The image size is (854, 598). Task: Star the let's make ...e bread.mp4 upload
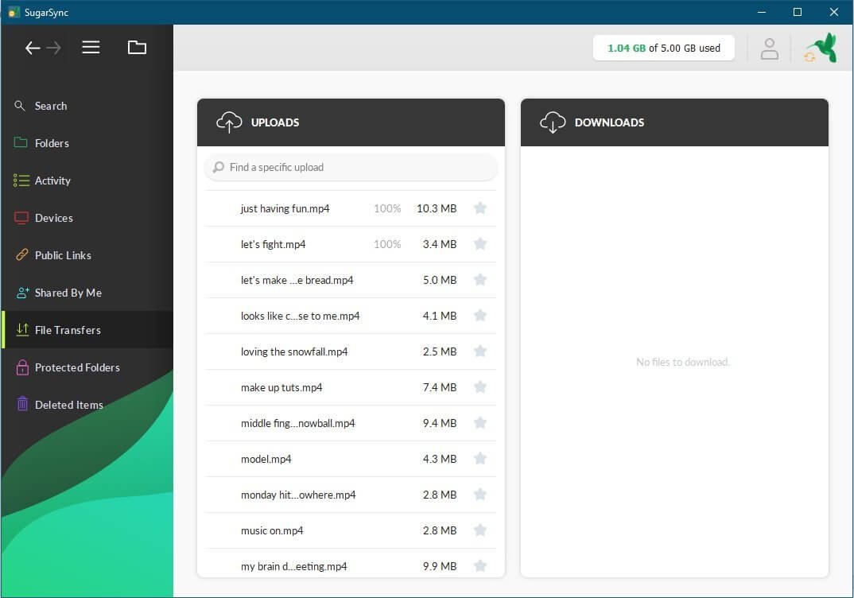click(479, 279)
